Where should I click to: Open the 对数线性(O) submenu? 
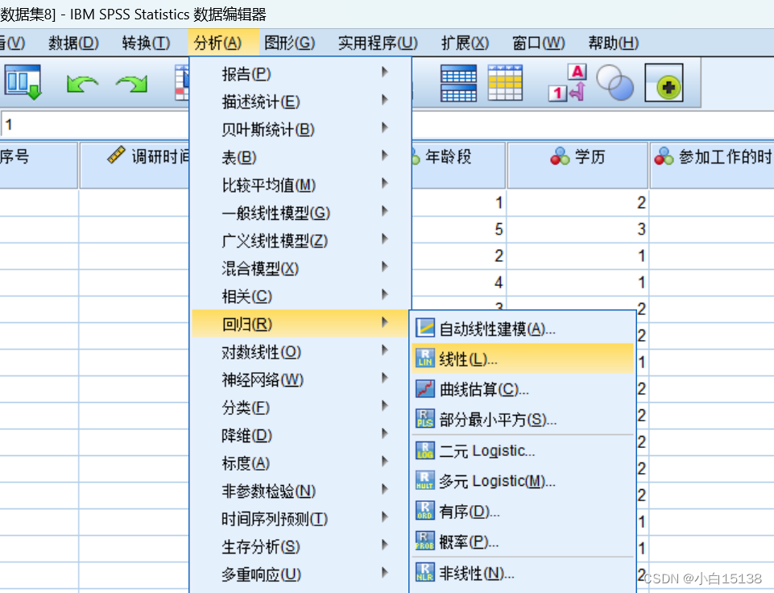point(300,351)
